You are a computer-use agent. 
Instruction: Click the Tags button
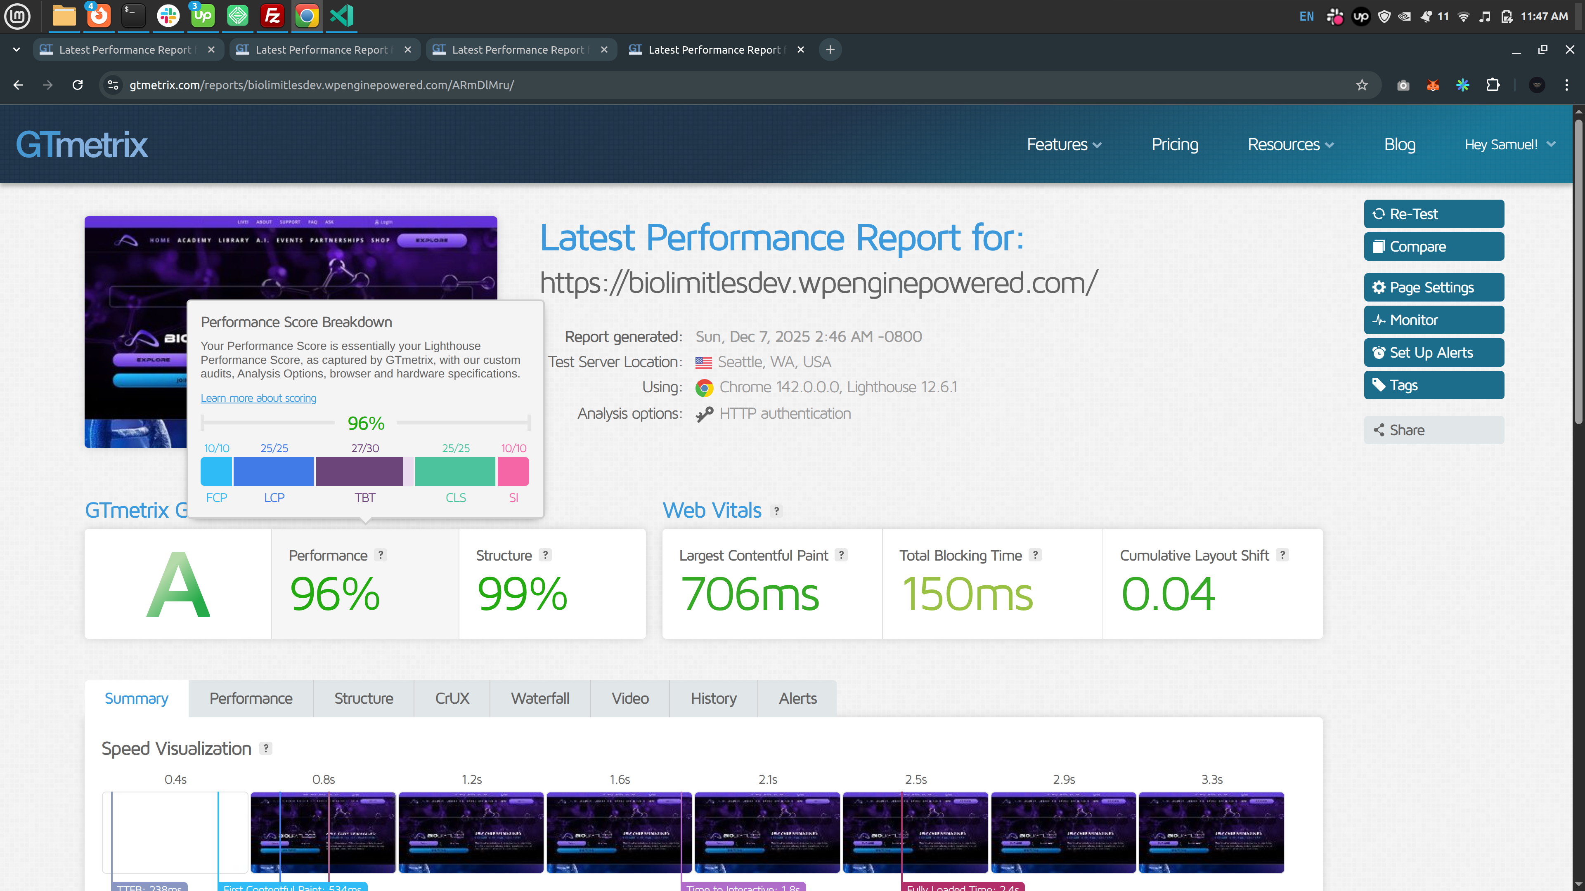1433,385
